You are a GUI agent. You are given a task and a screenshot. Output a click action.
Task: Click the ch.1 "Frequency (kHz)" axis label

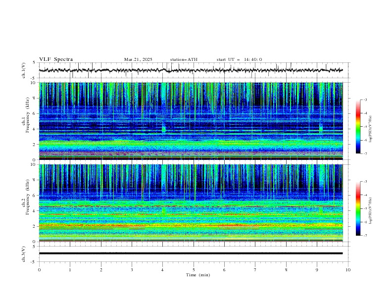pyautogui.click(x=27, y=115)
